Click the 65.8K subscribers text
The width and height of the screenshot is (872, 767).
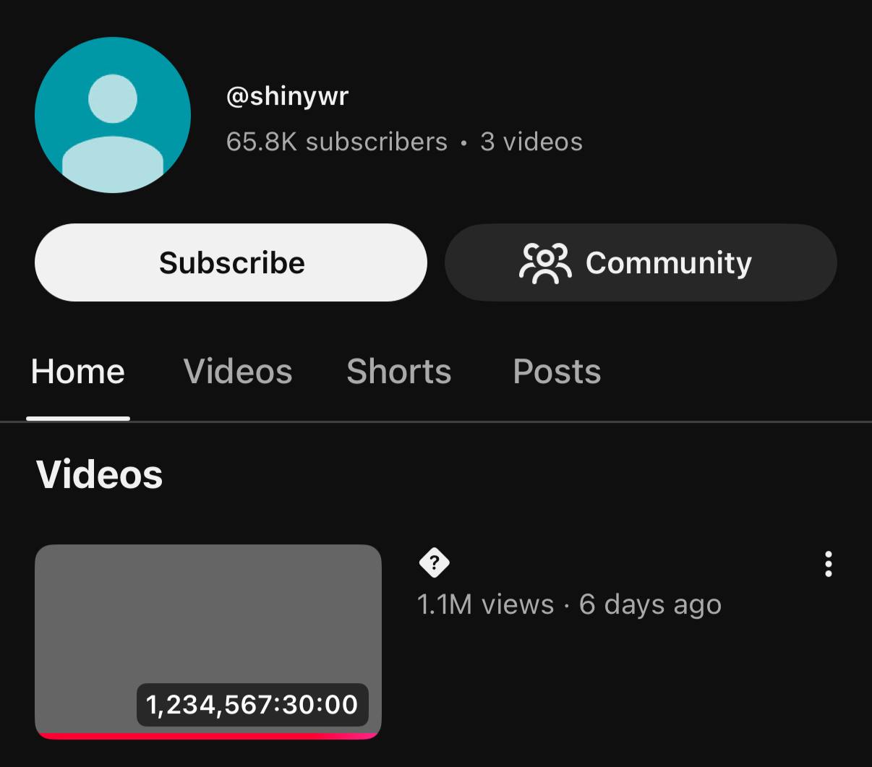point(335,142)
